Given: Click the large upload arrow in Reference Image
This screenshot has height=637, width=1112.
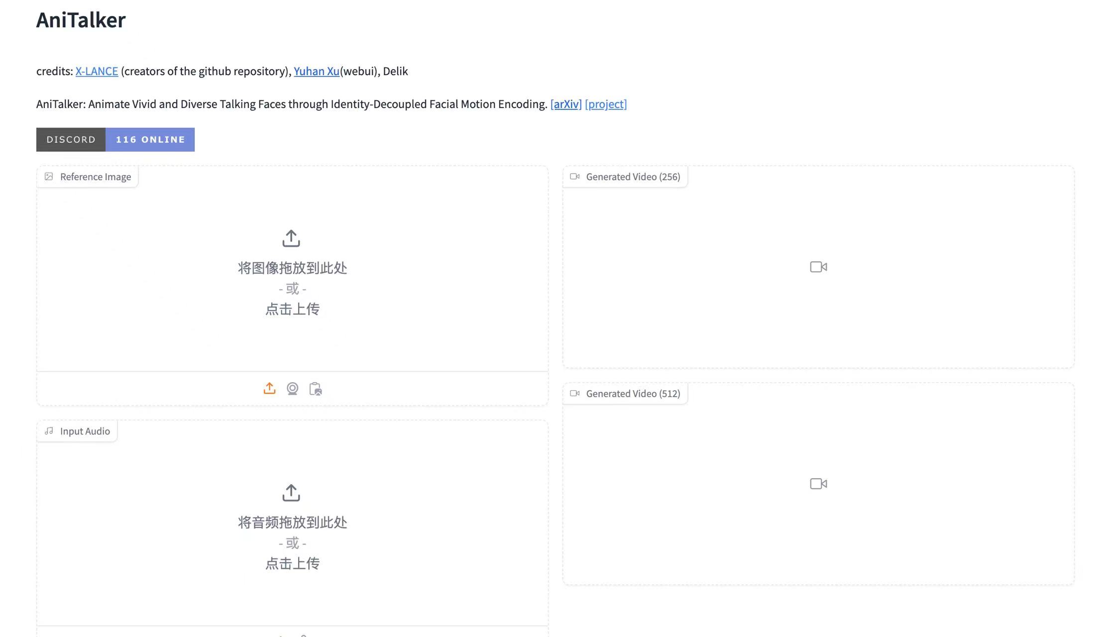Looking at the screenshot, I should [x=291, y=238].
